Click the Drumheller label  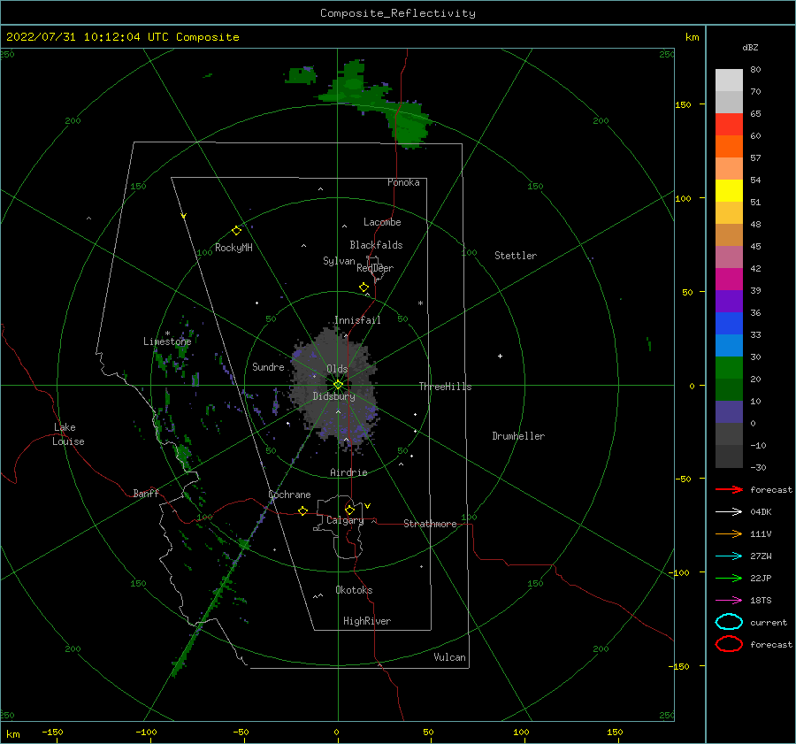point(518,436)
